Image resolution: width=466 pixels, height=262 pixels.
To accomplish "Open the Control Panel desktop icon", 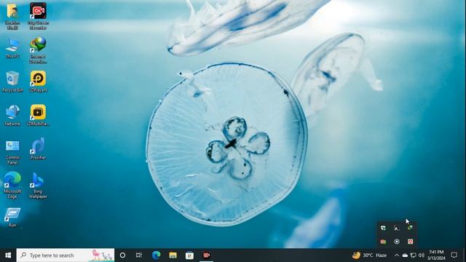I will tap(12, 152).
